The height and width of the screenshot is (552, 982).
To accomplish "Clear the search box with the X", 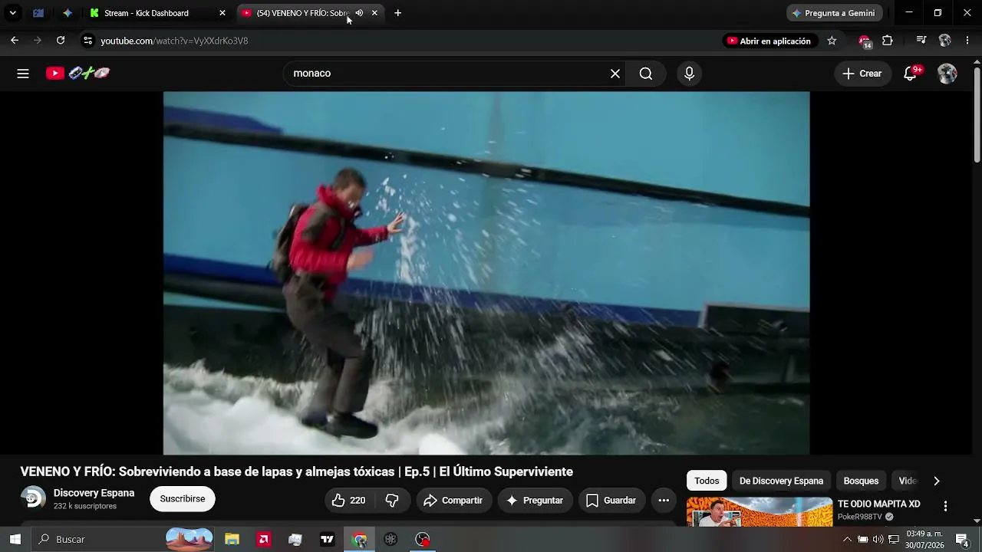I will (615, 74).
